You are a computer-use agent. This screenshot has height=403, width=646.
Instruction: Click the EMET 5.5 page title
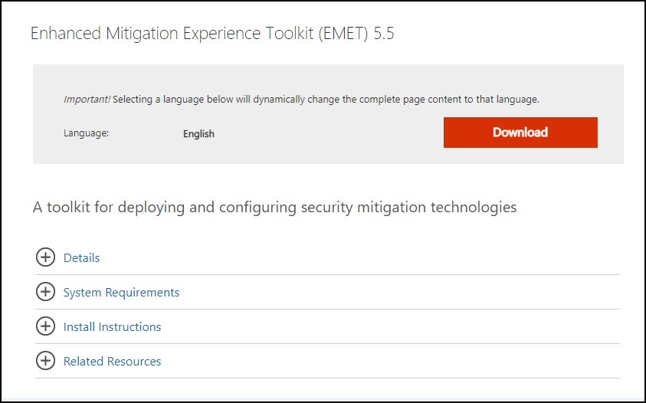click(x=212, y=34)
